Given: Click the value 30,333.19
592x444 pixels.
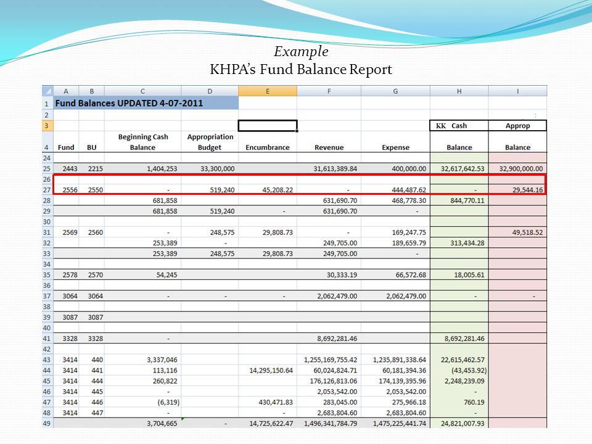Looking at the screenshot, I should pyautogui.click(x=342, y=275).
